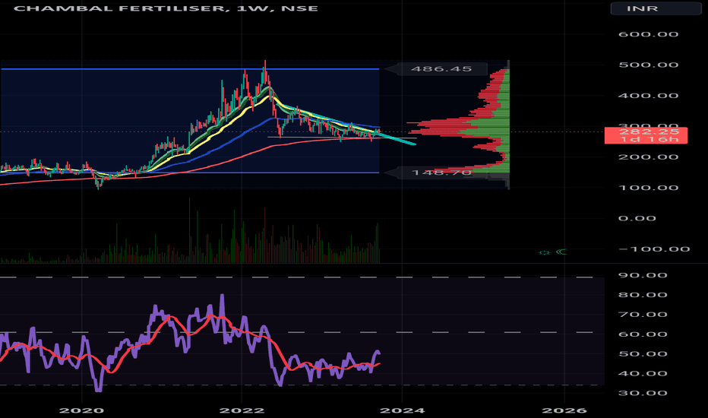Click the 2020 time axis label

82,410
